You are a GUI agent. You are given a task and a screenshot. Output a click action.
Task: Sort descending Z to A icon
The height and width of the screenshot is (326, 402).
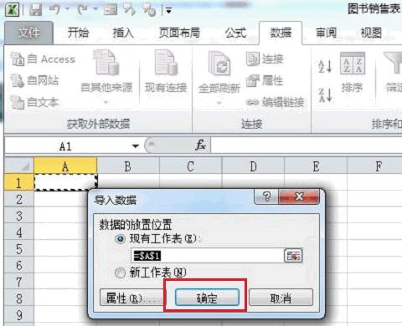[325, 95]
